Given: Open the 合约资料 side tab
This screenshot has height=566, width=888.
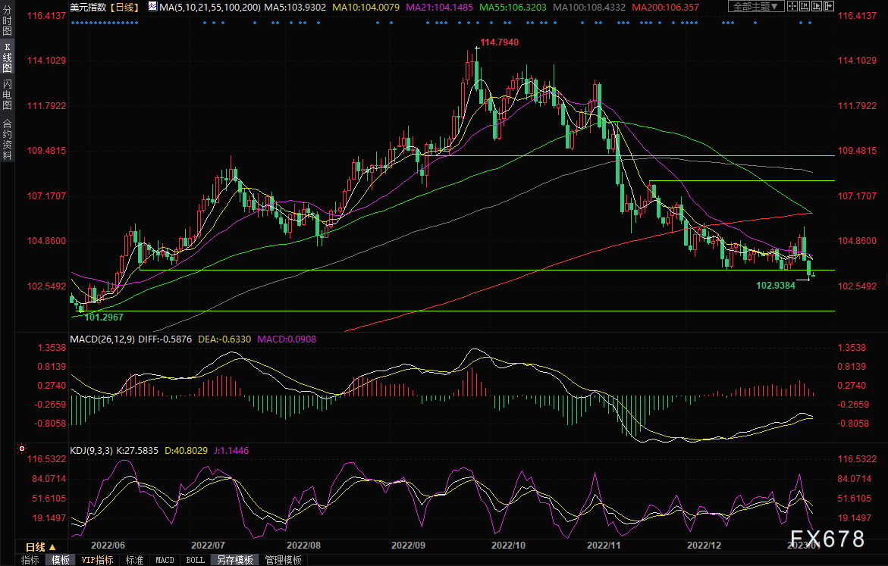Looking at the screenshot, I should [7, 139].
